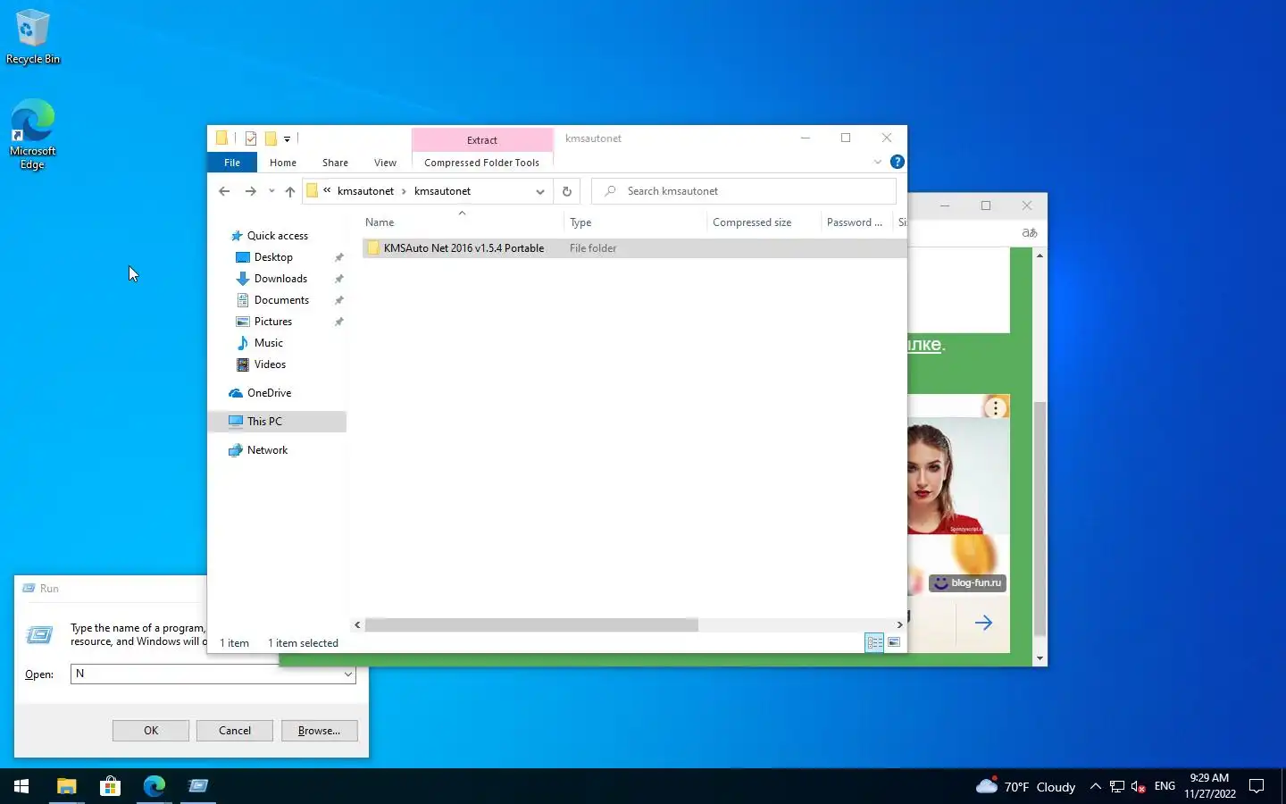Open Compressed Folder Tools tab
This screenshot has width=1286, height=804.
[481, 163]
